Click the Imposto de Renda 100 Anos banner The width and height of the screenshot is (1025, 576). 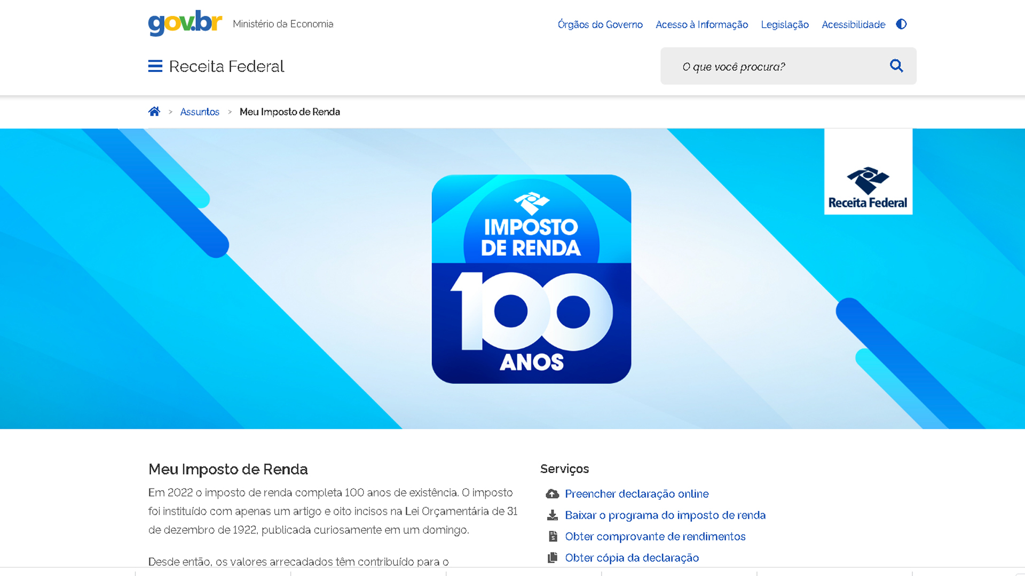point(531,278)
